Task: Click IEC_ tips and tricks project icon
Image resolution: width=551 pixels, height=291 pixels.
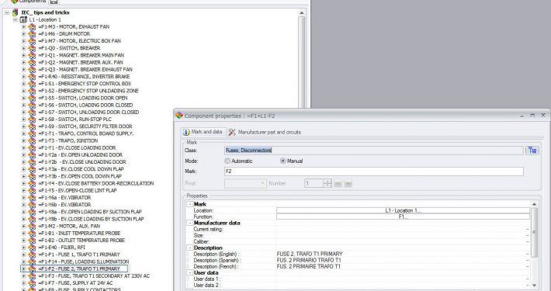Action: [x=15, y=12]
